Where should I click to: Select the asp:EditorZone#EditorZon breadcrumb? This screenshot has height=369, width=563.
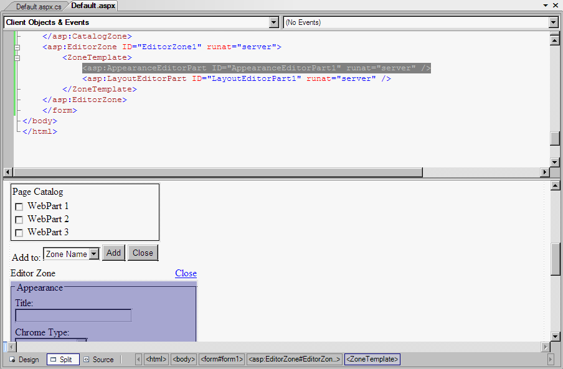(294, 359)
